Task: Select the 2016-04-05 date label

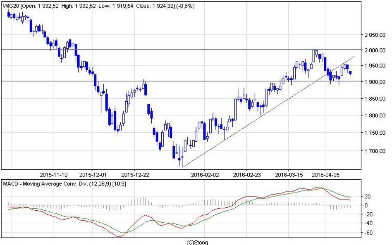Action: (325, 174)
